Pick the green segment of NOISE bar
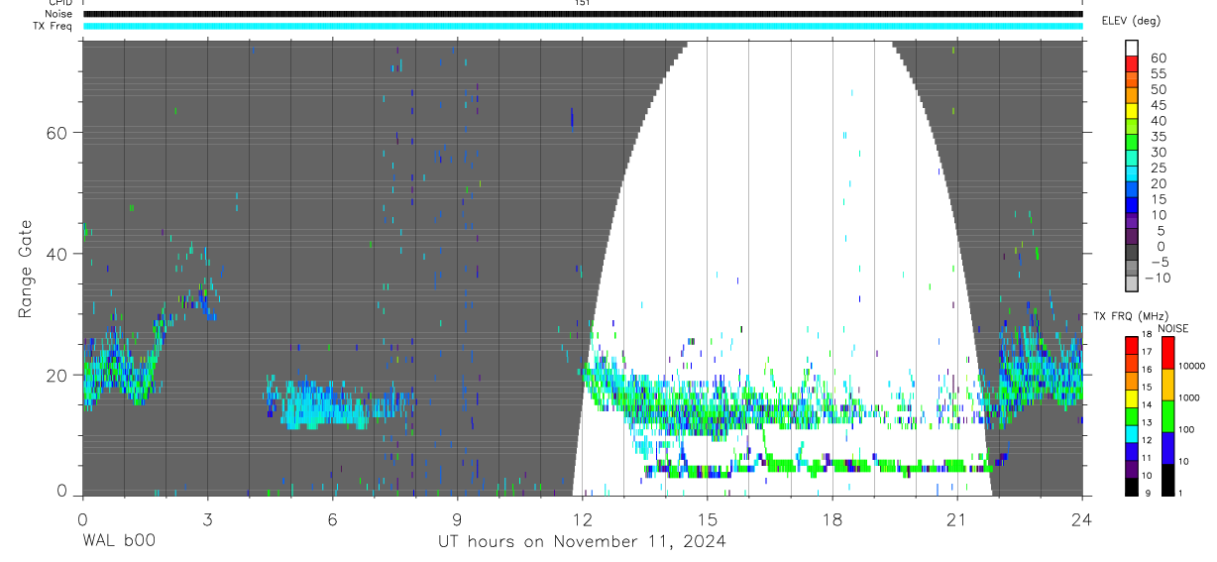The image size is (1217, 562). [x=1168, y=416]
